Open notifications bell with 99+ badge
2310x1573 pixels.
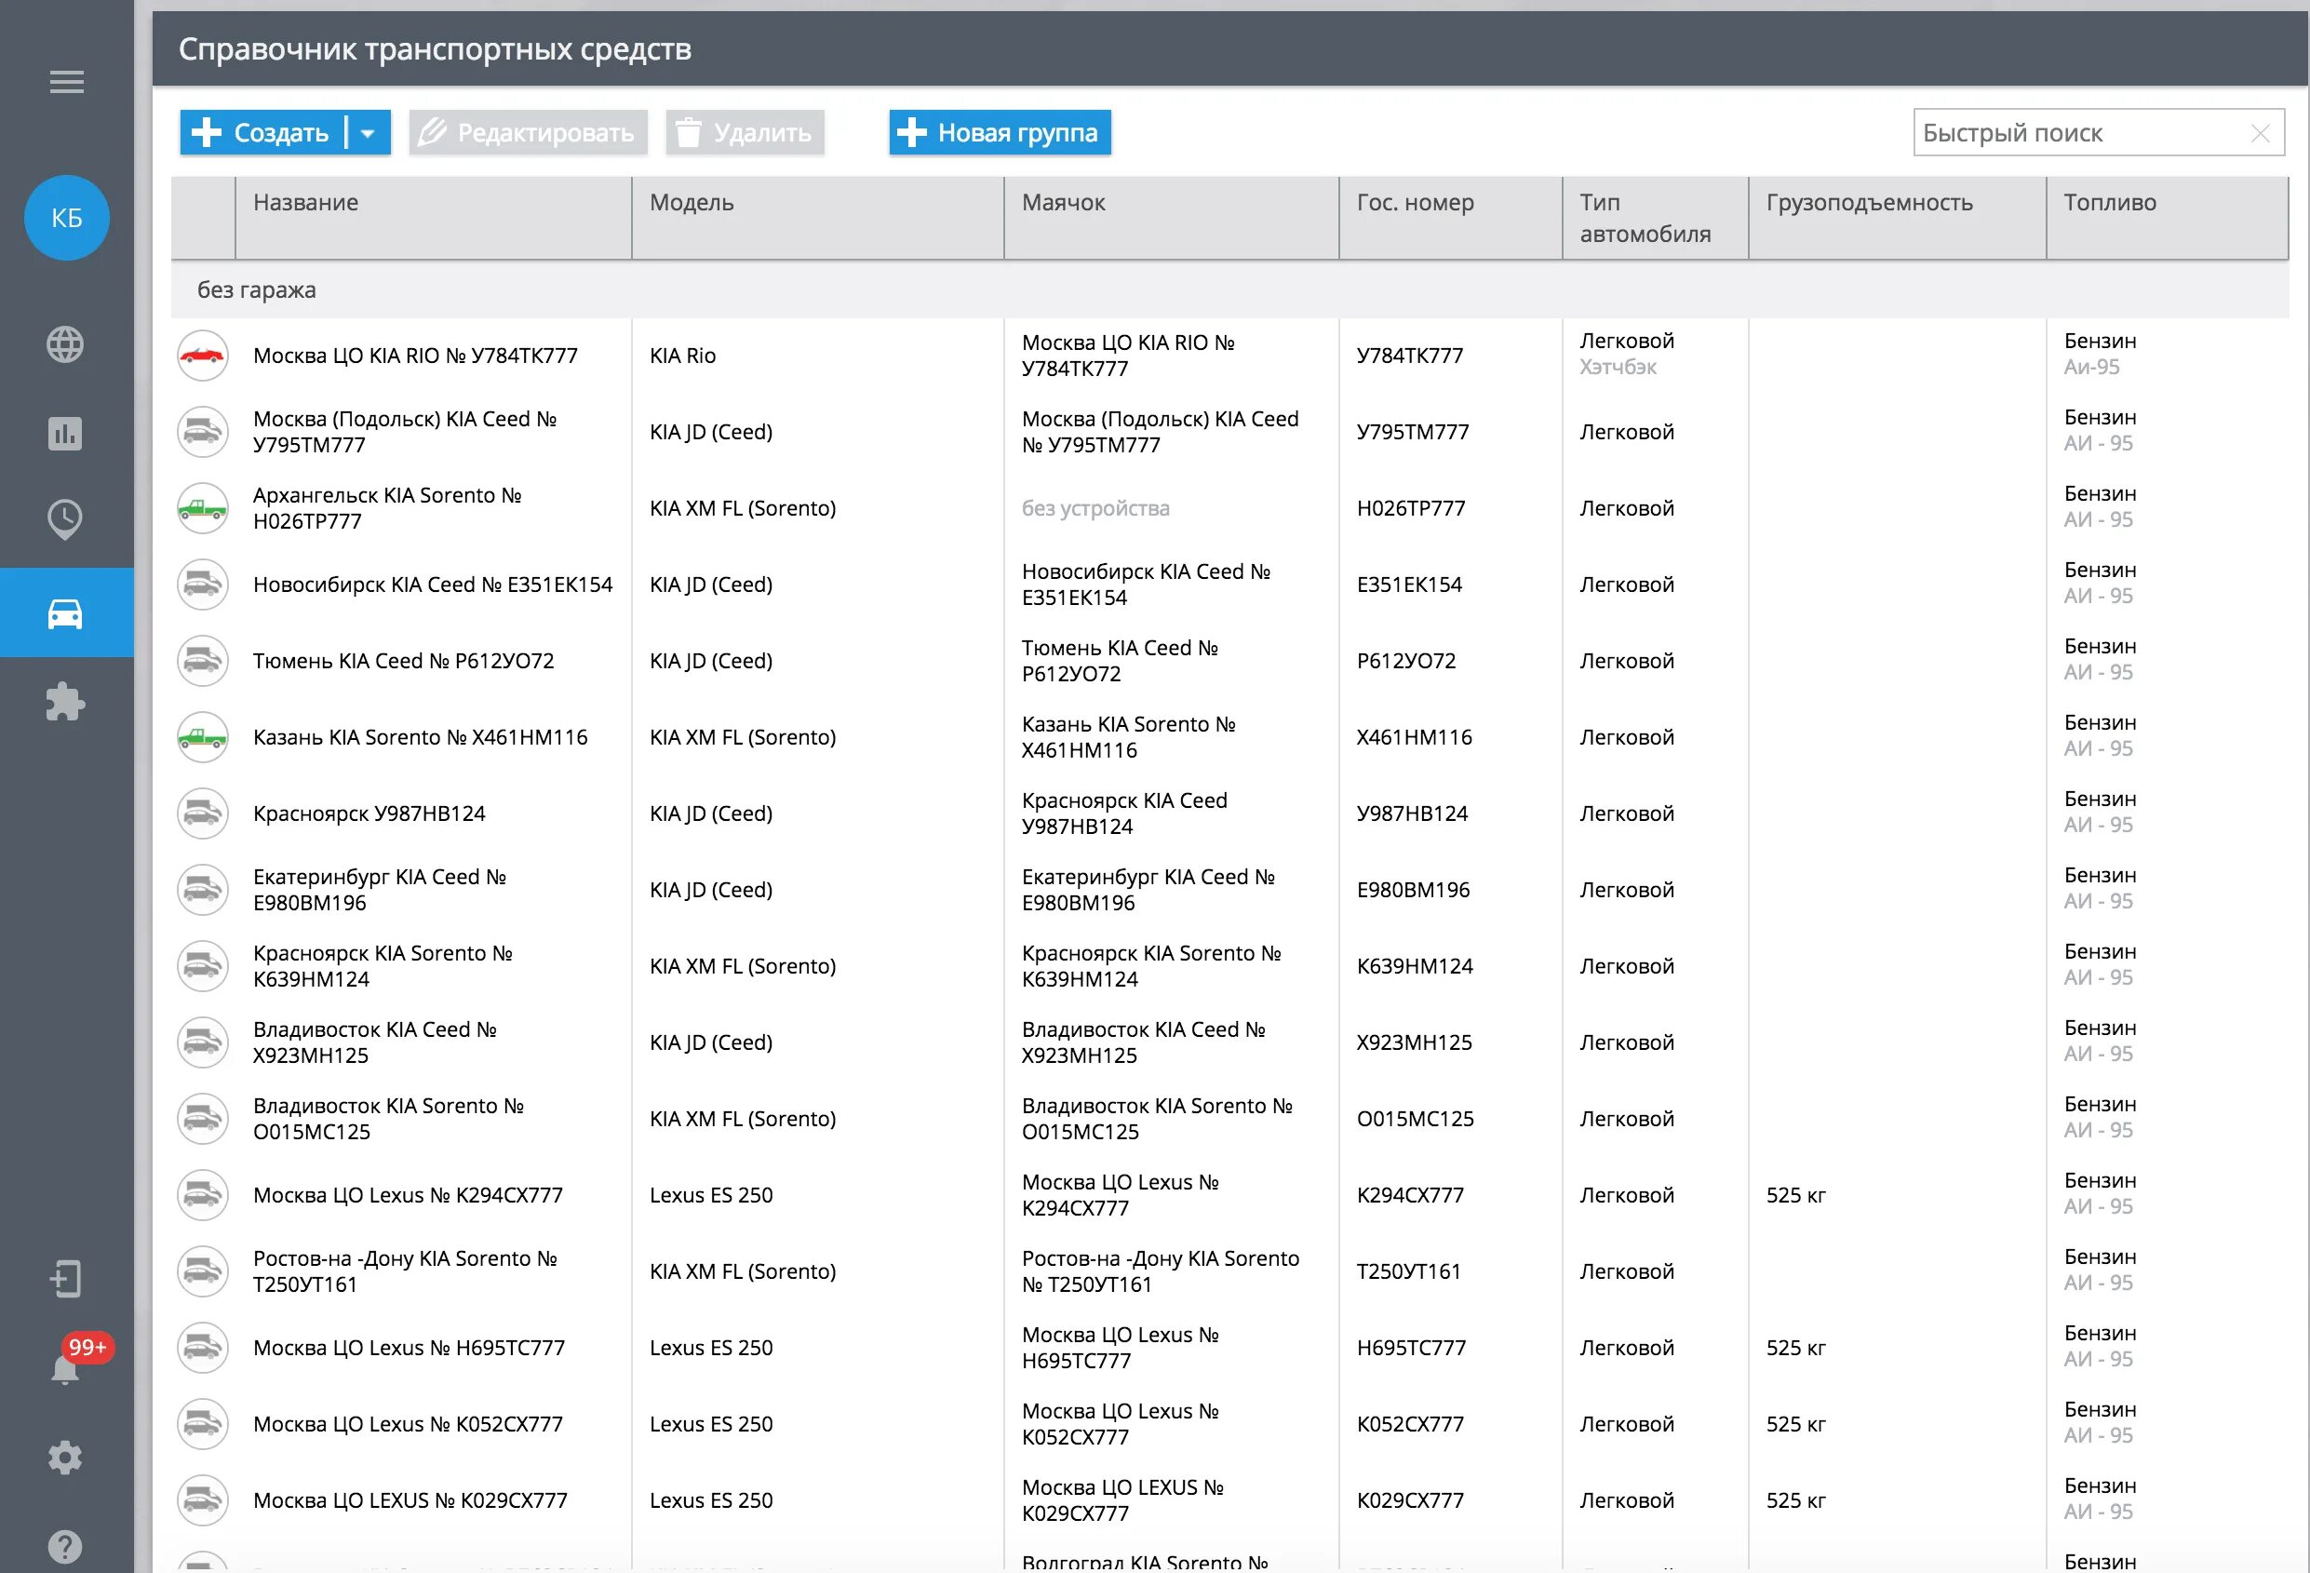coord(65,1368)
